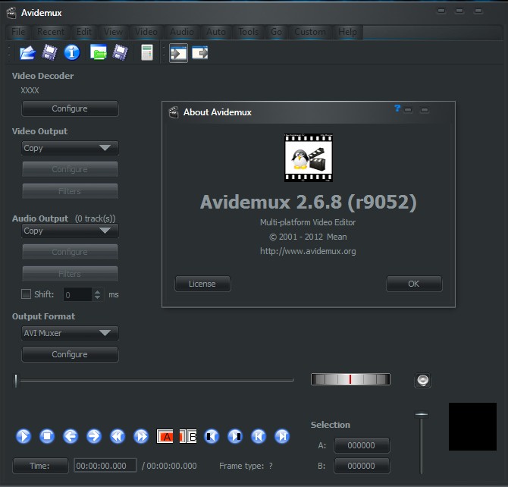Image resolution: width=508 pixels, height=487 pixels.
Task: Click the Avidemux penguin logo in About dialog
Action: 309,158
